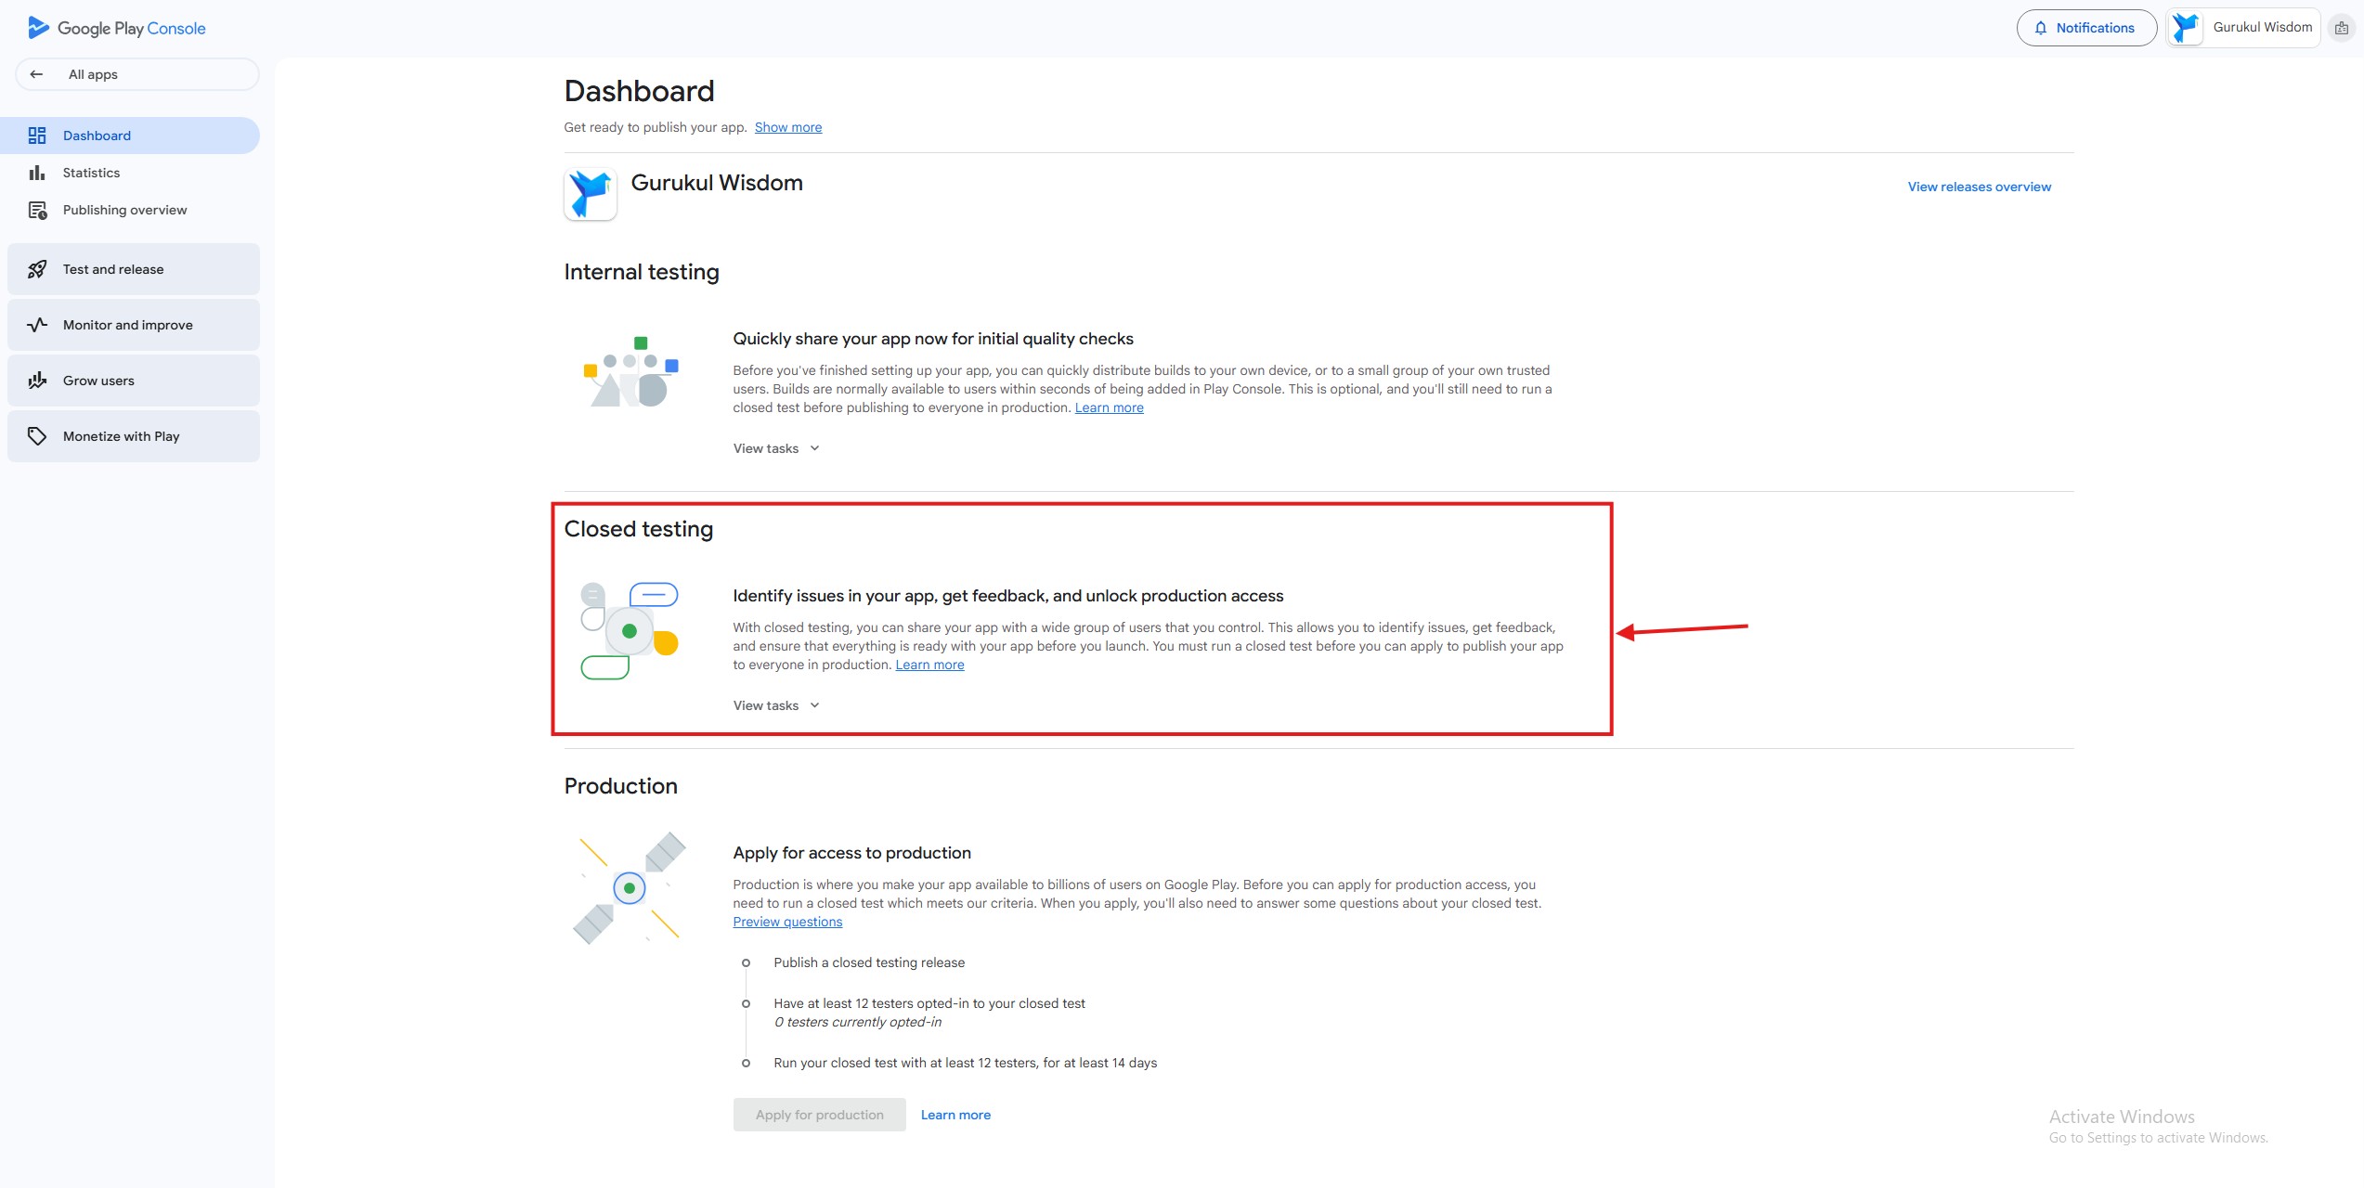
Task: Click the icon right of the account name
Action: [x=2342, y=28]
